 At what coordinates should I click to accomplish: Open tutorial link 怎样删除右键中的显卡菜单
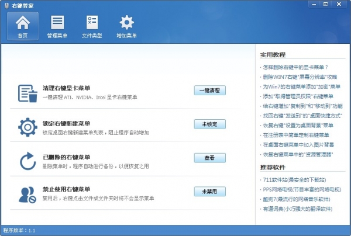295,67
